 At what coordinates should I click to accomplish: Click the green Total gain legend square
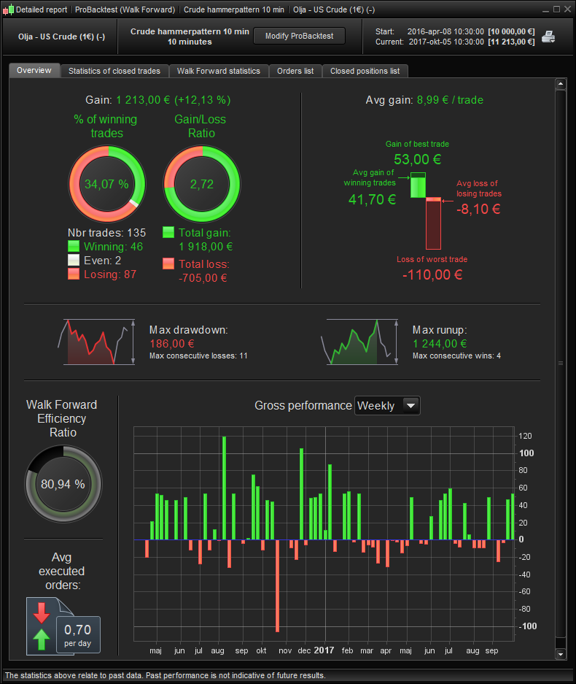pos(168,232)
